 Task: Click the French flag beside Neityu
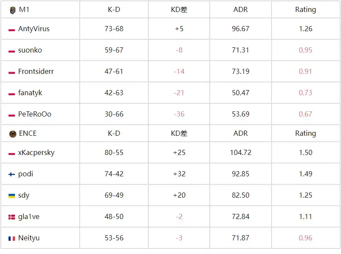point(12,238)
